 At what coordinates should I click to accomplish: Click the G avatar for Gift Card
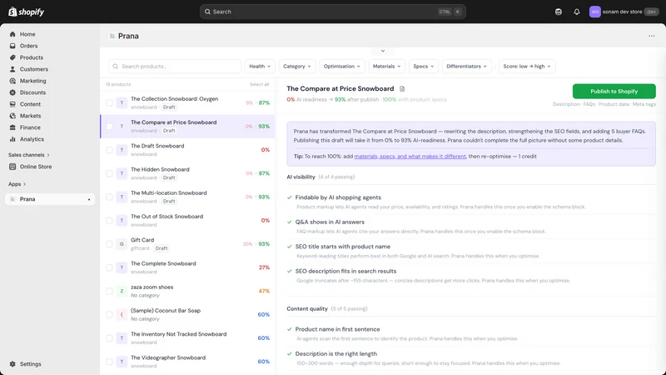point(122,244)
